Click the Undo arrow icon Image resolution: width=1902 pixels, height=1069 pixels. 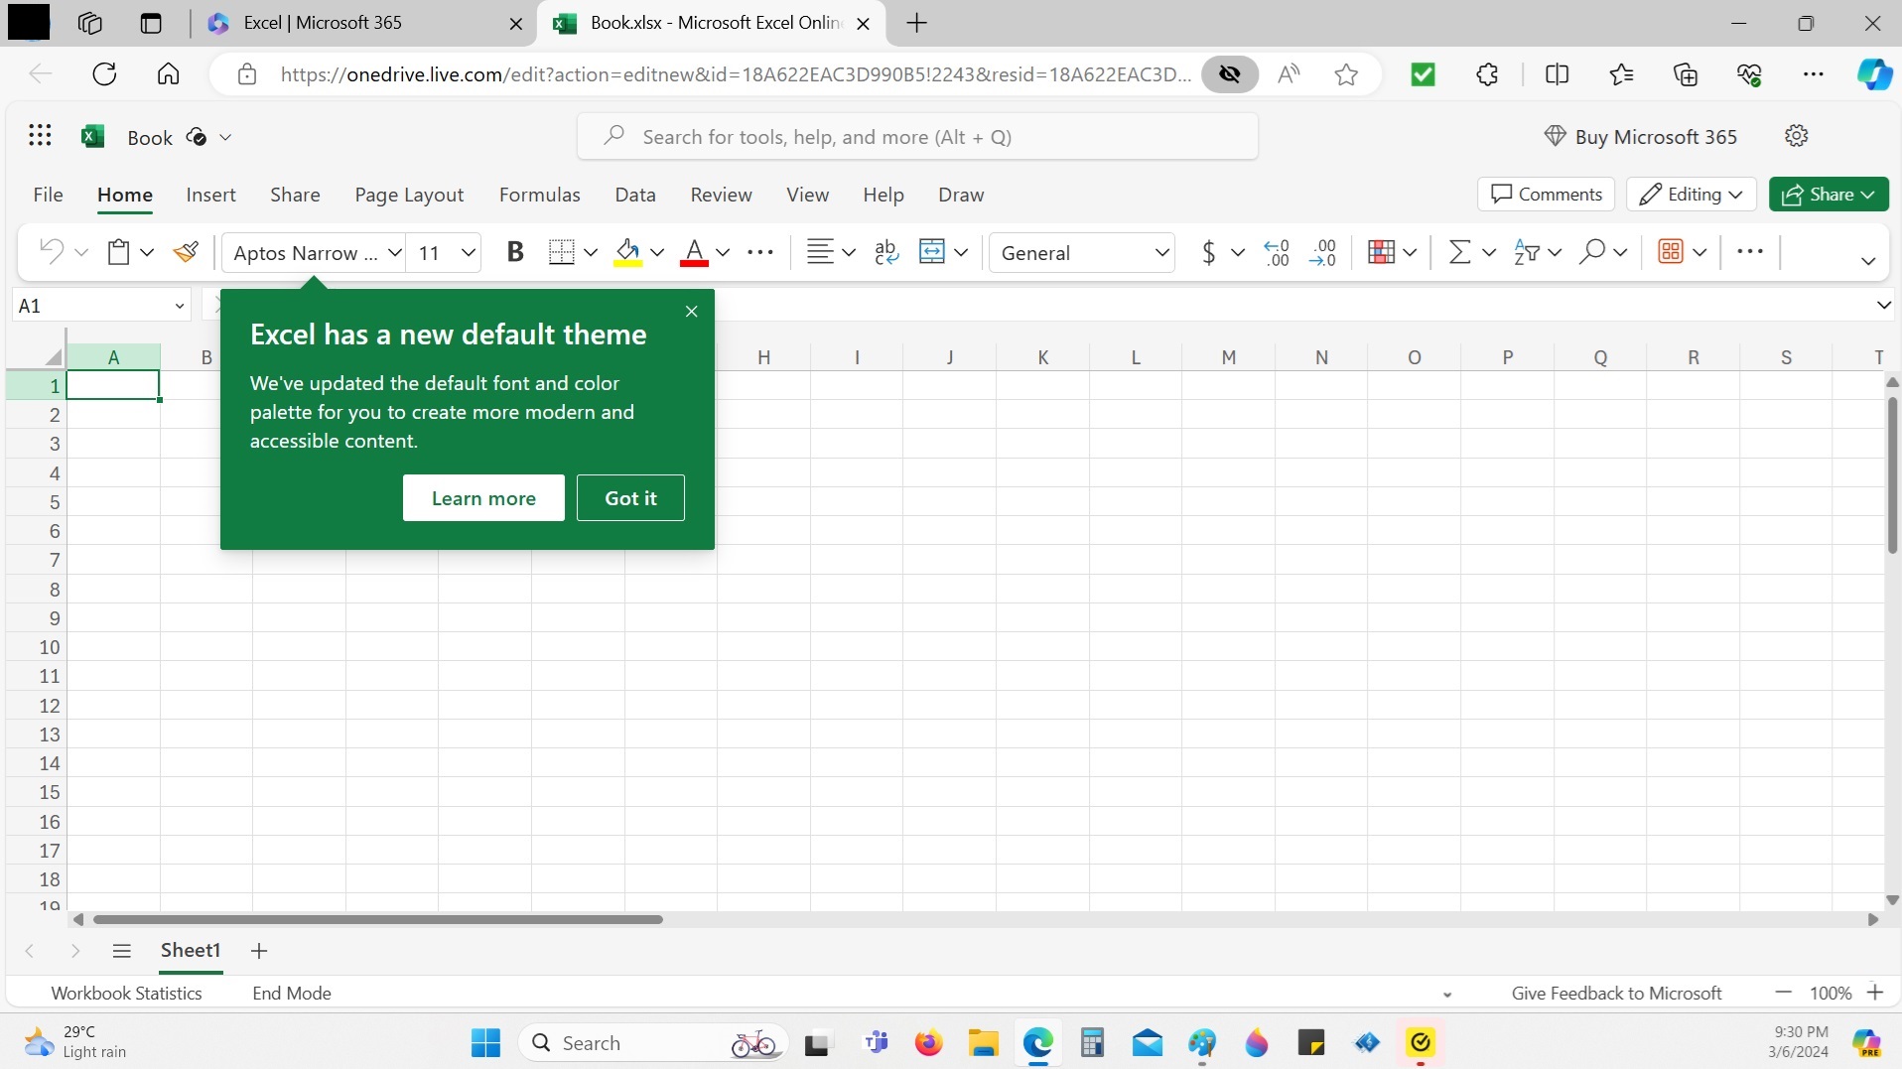point(52,252)
